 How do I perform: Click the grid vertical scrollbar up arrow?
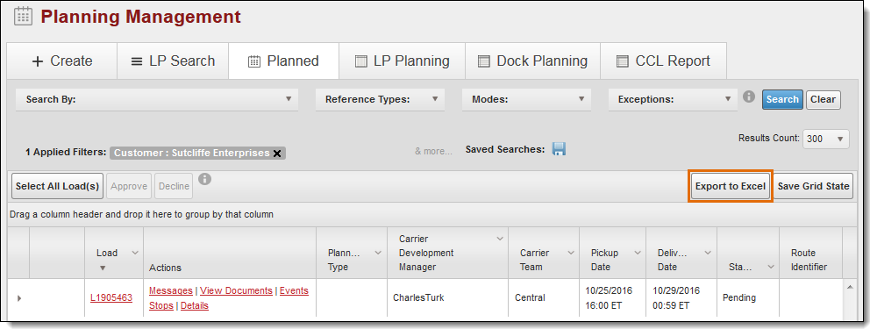coord(849,286)
